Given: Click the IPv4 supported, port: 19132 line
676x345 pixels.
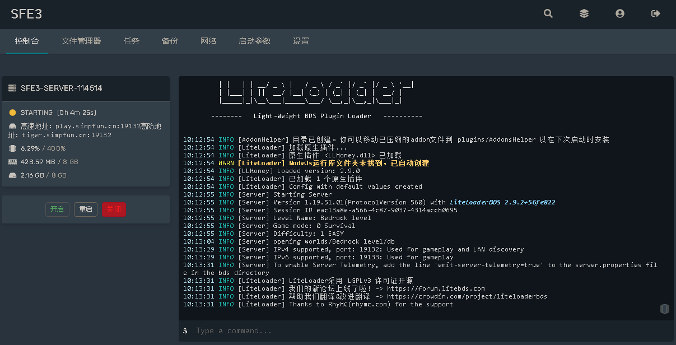Looking at the screenshot, I should pos(353,249).
